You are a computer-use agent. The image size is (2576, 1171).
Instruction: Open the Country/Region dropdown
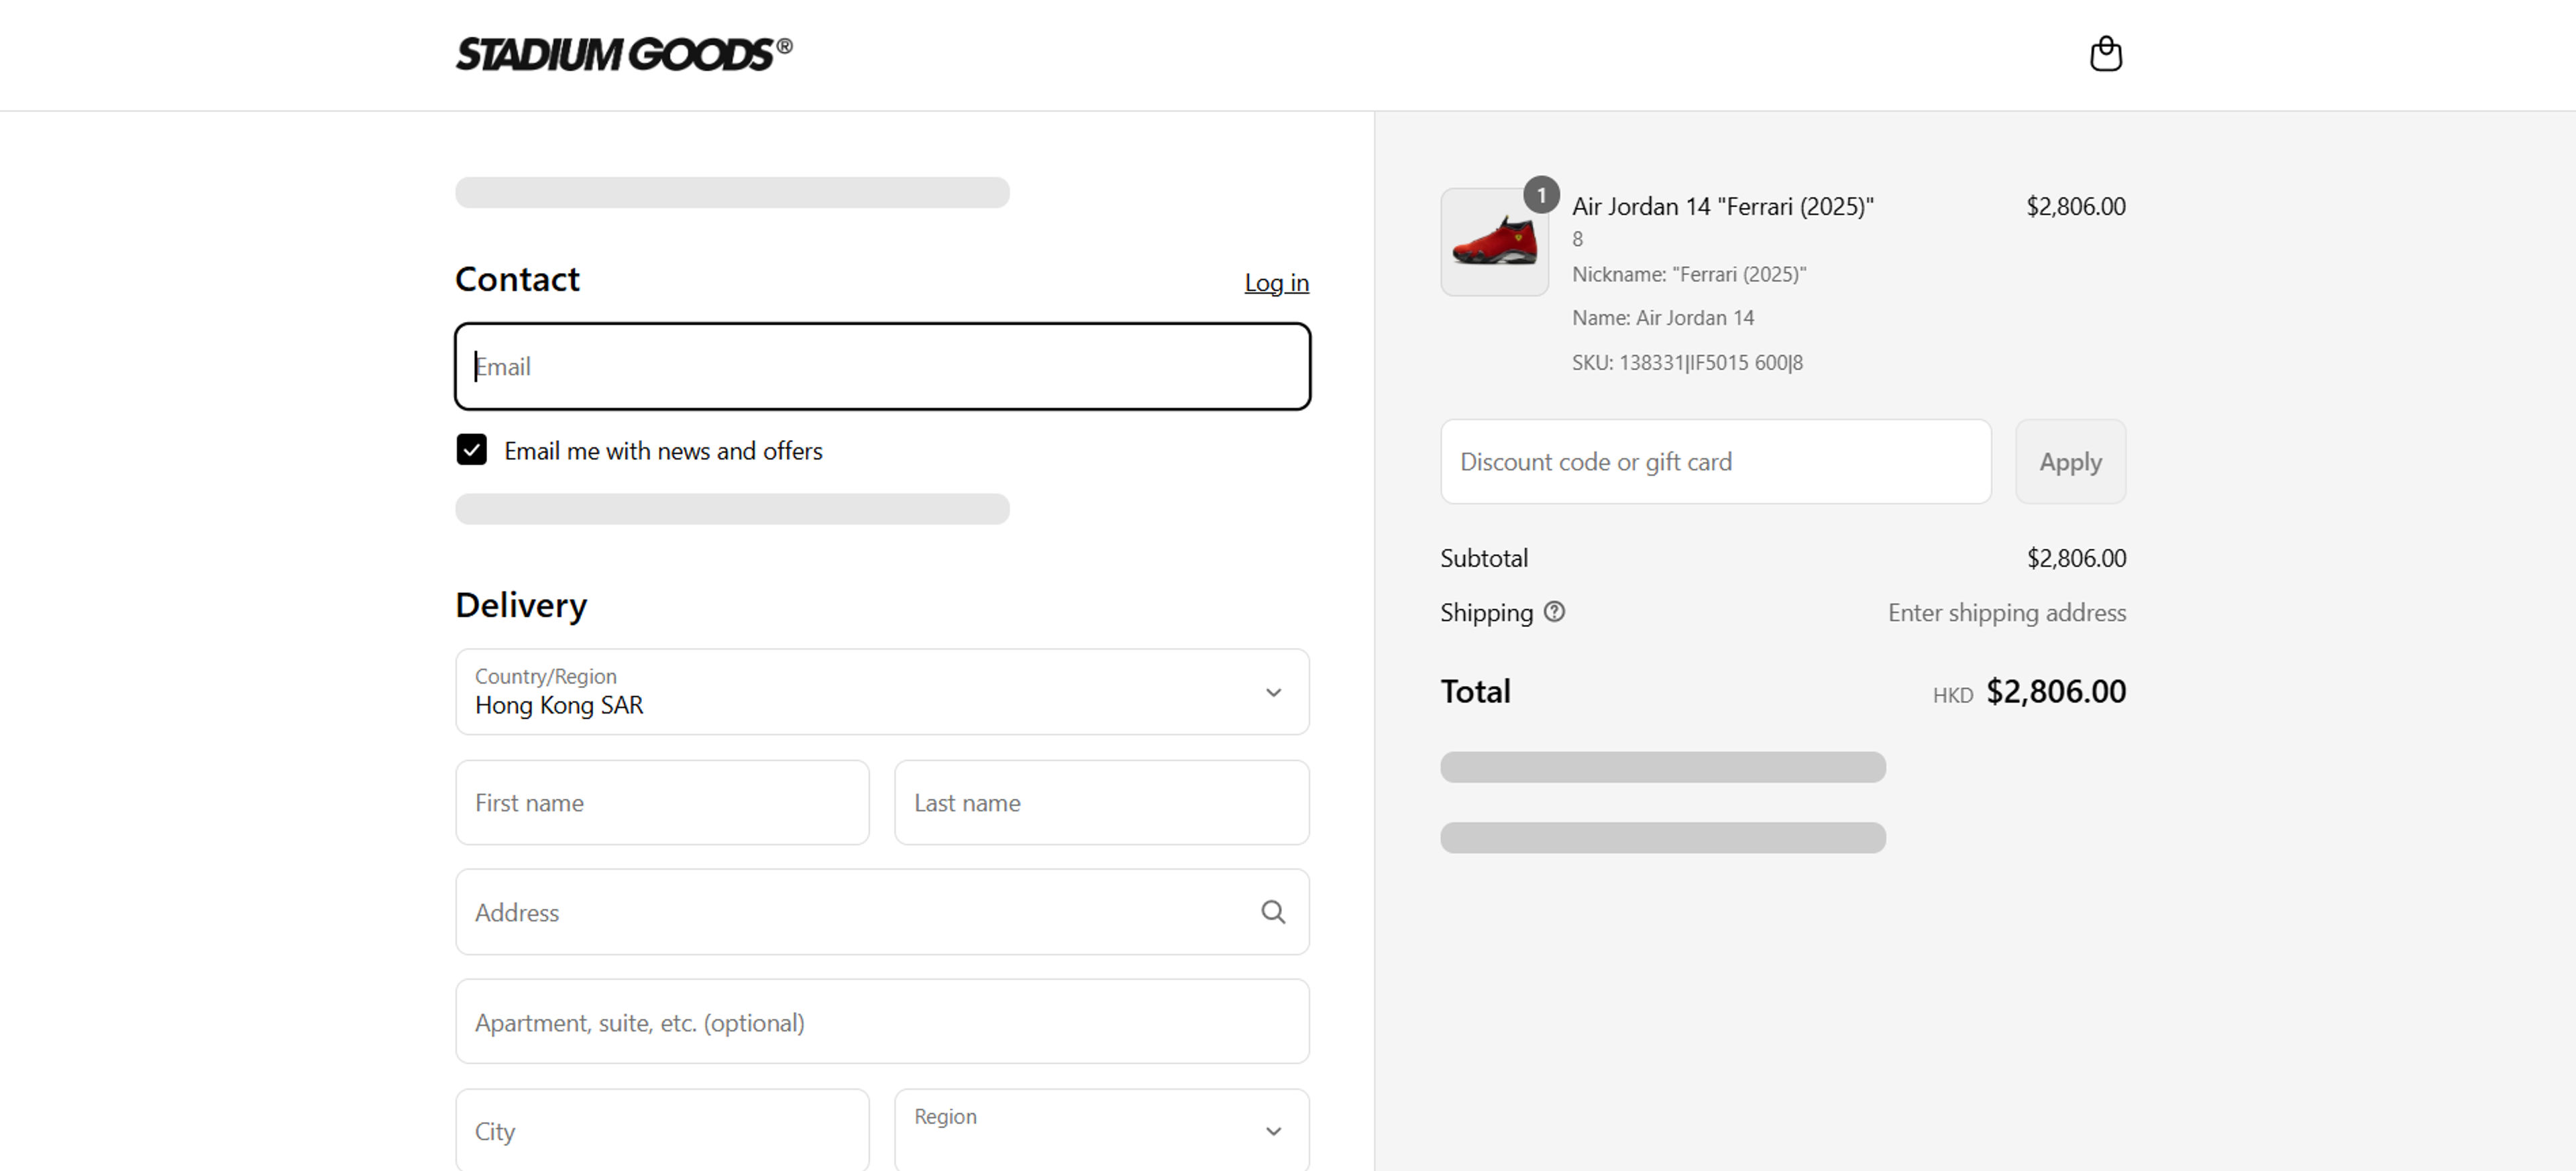pyautogui.click(x=882, y=692)
